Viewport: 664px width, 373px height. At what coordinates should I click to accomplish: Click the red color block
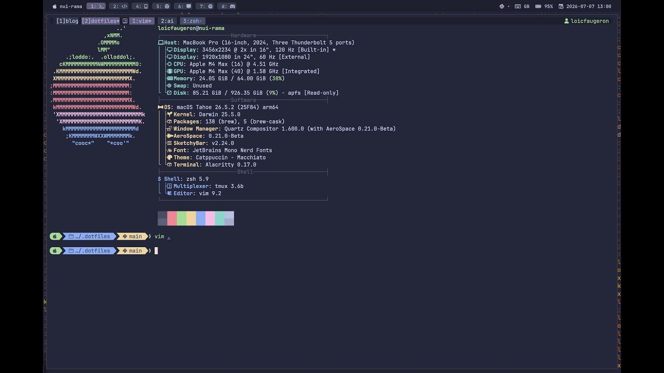(x=172, y=218)
